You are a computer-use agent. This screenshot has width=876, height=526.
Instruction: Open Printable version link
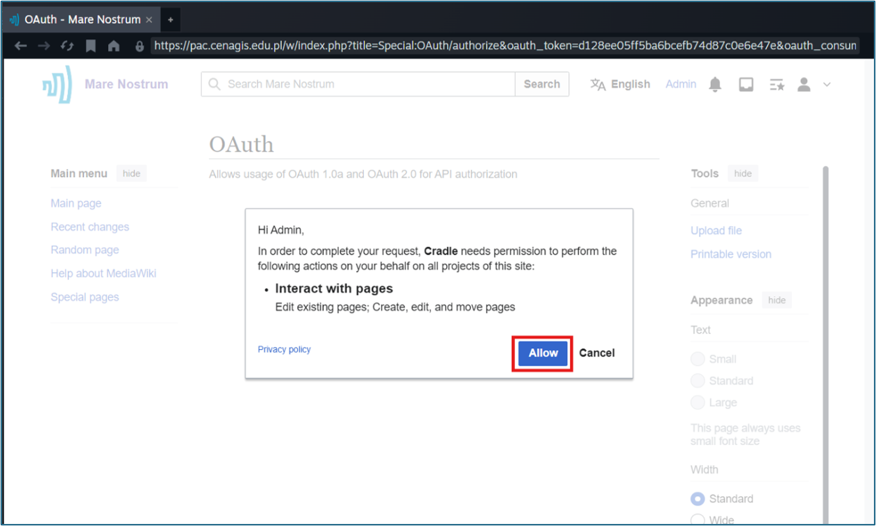coord(731,254)
